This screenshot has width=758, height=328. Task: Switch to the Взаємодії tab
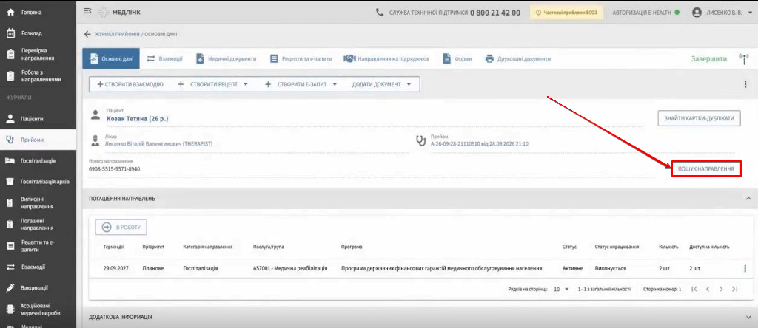click(164, 59)
